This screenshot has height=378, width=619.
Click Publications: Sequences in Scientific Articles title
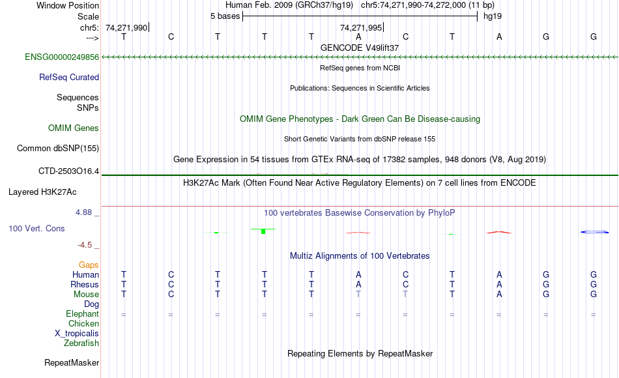pos(360,88)
